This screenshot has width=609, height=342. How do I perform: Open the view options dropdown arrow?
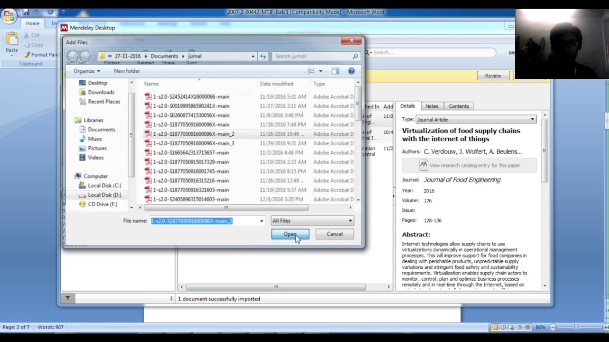320,71
